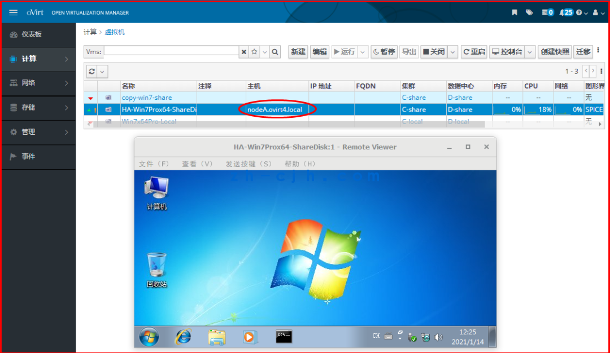
Task: Open the user account menu
Action: coord(598,13)
